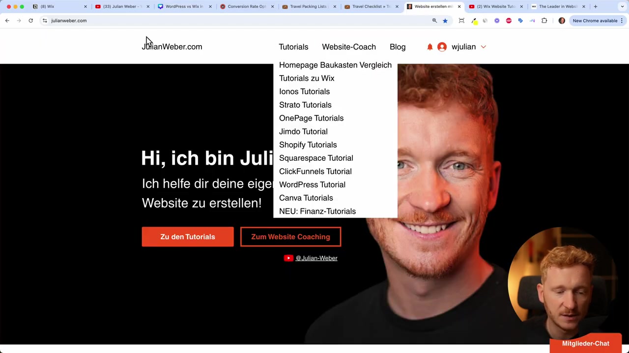
Task: Click the zoom magnifier icon in address bar
Action: click(434, 21)
